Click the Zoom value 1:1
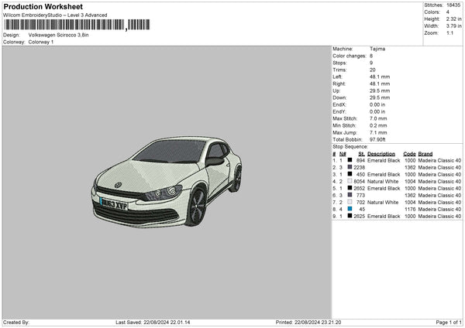Image resolution: width=465 pixels, height=328 pixels. pos(449,32)
